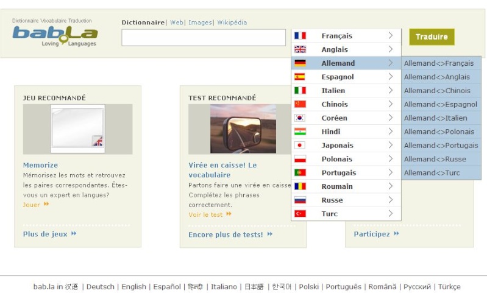The image size is (487, 293).
Task: Expand the Espagnol submenu arrow
Action: pos(391,77)
